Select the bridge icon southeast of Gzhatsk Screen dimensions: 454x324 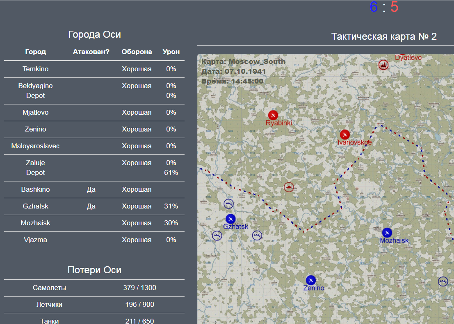click(x=257, y=236)
